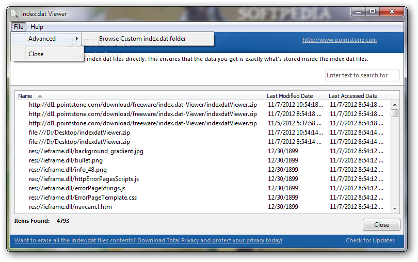Image resolution: width=418 pixels, height=262 pixels.
Task: Sort by the Name column header
Action: click(x=139, y=96)
